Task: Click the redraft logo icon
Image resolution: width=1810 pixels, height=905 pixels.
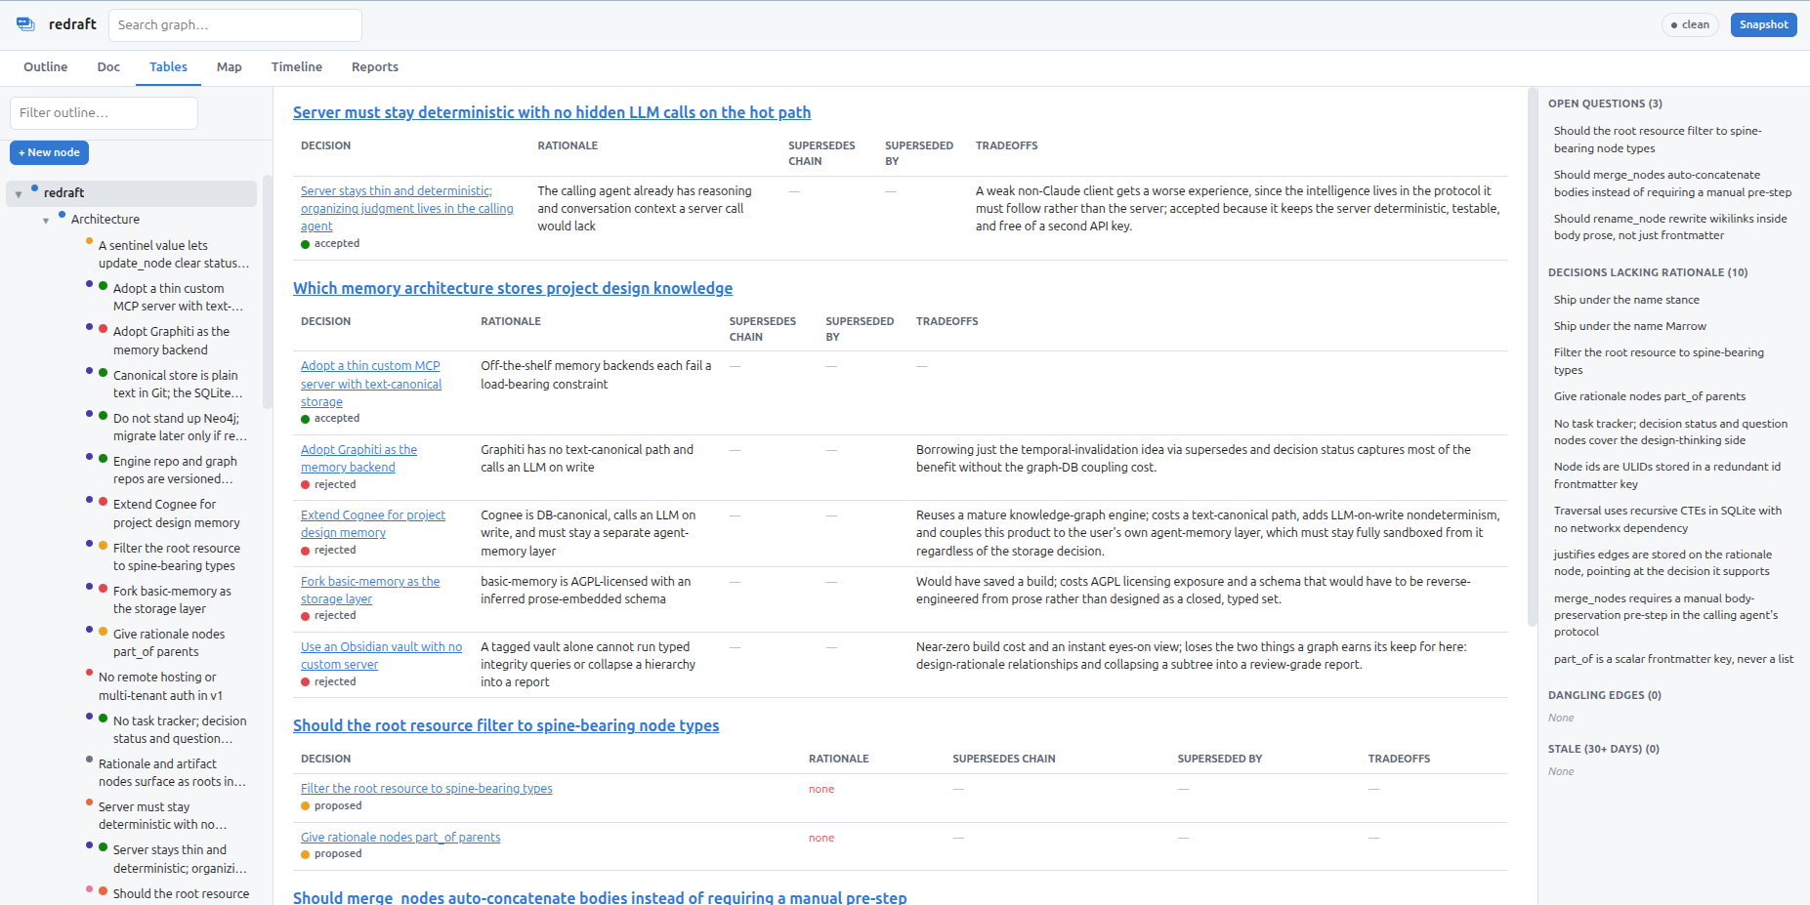Action: [x=25, y=24]
